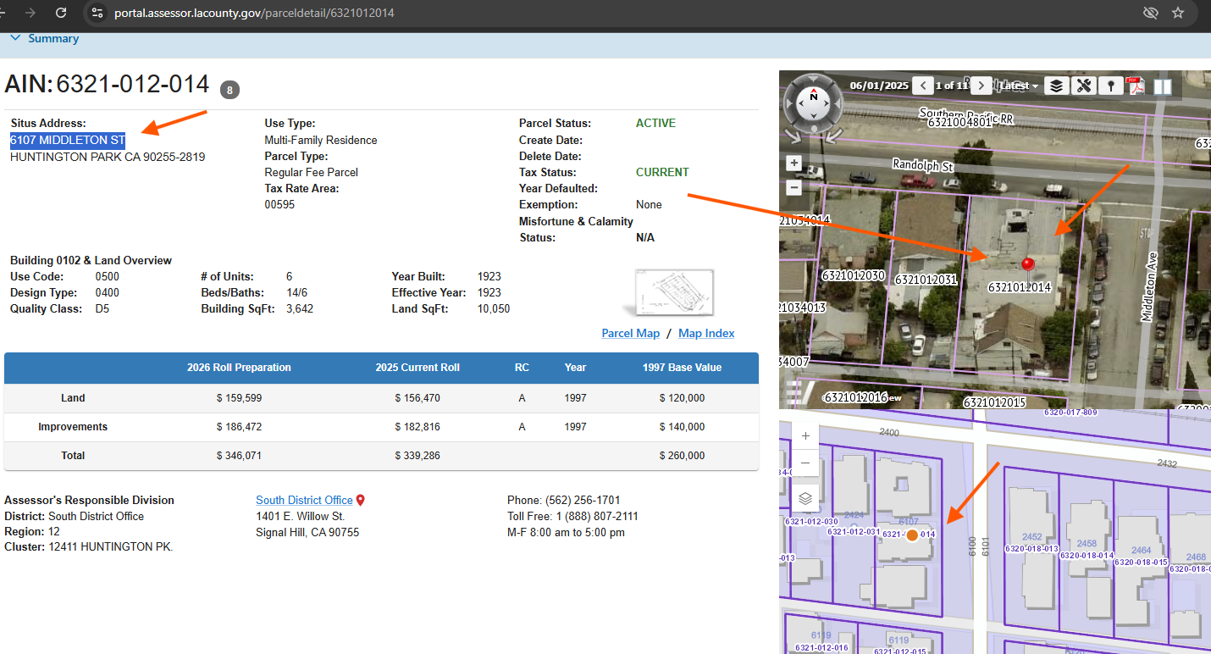This screenshot has width=1211, height=654.
Task: Reload the page with browser refresh button
Action: click(x=61, y=13)
